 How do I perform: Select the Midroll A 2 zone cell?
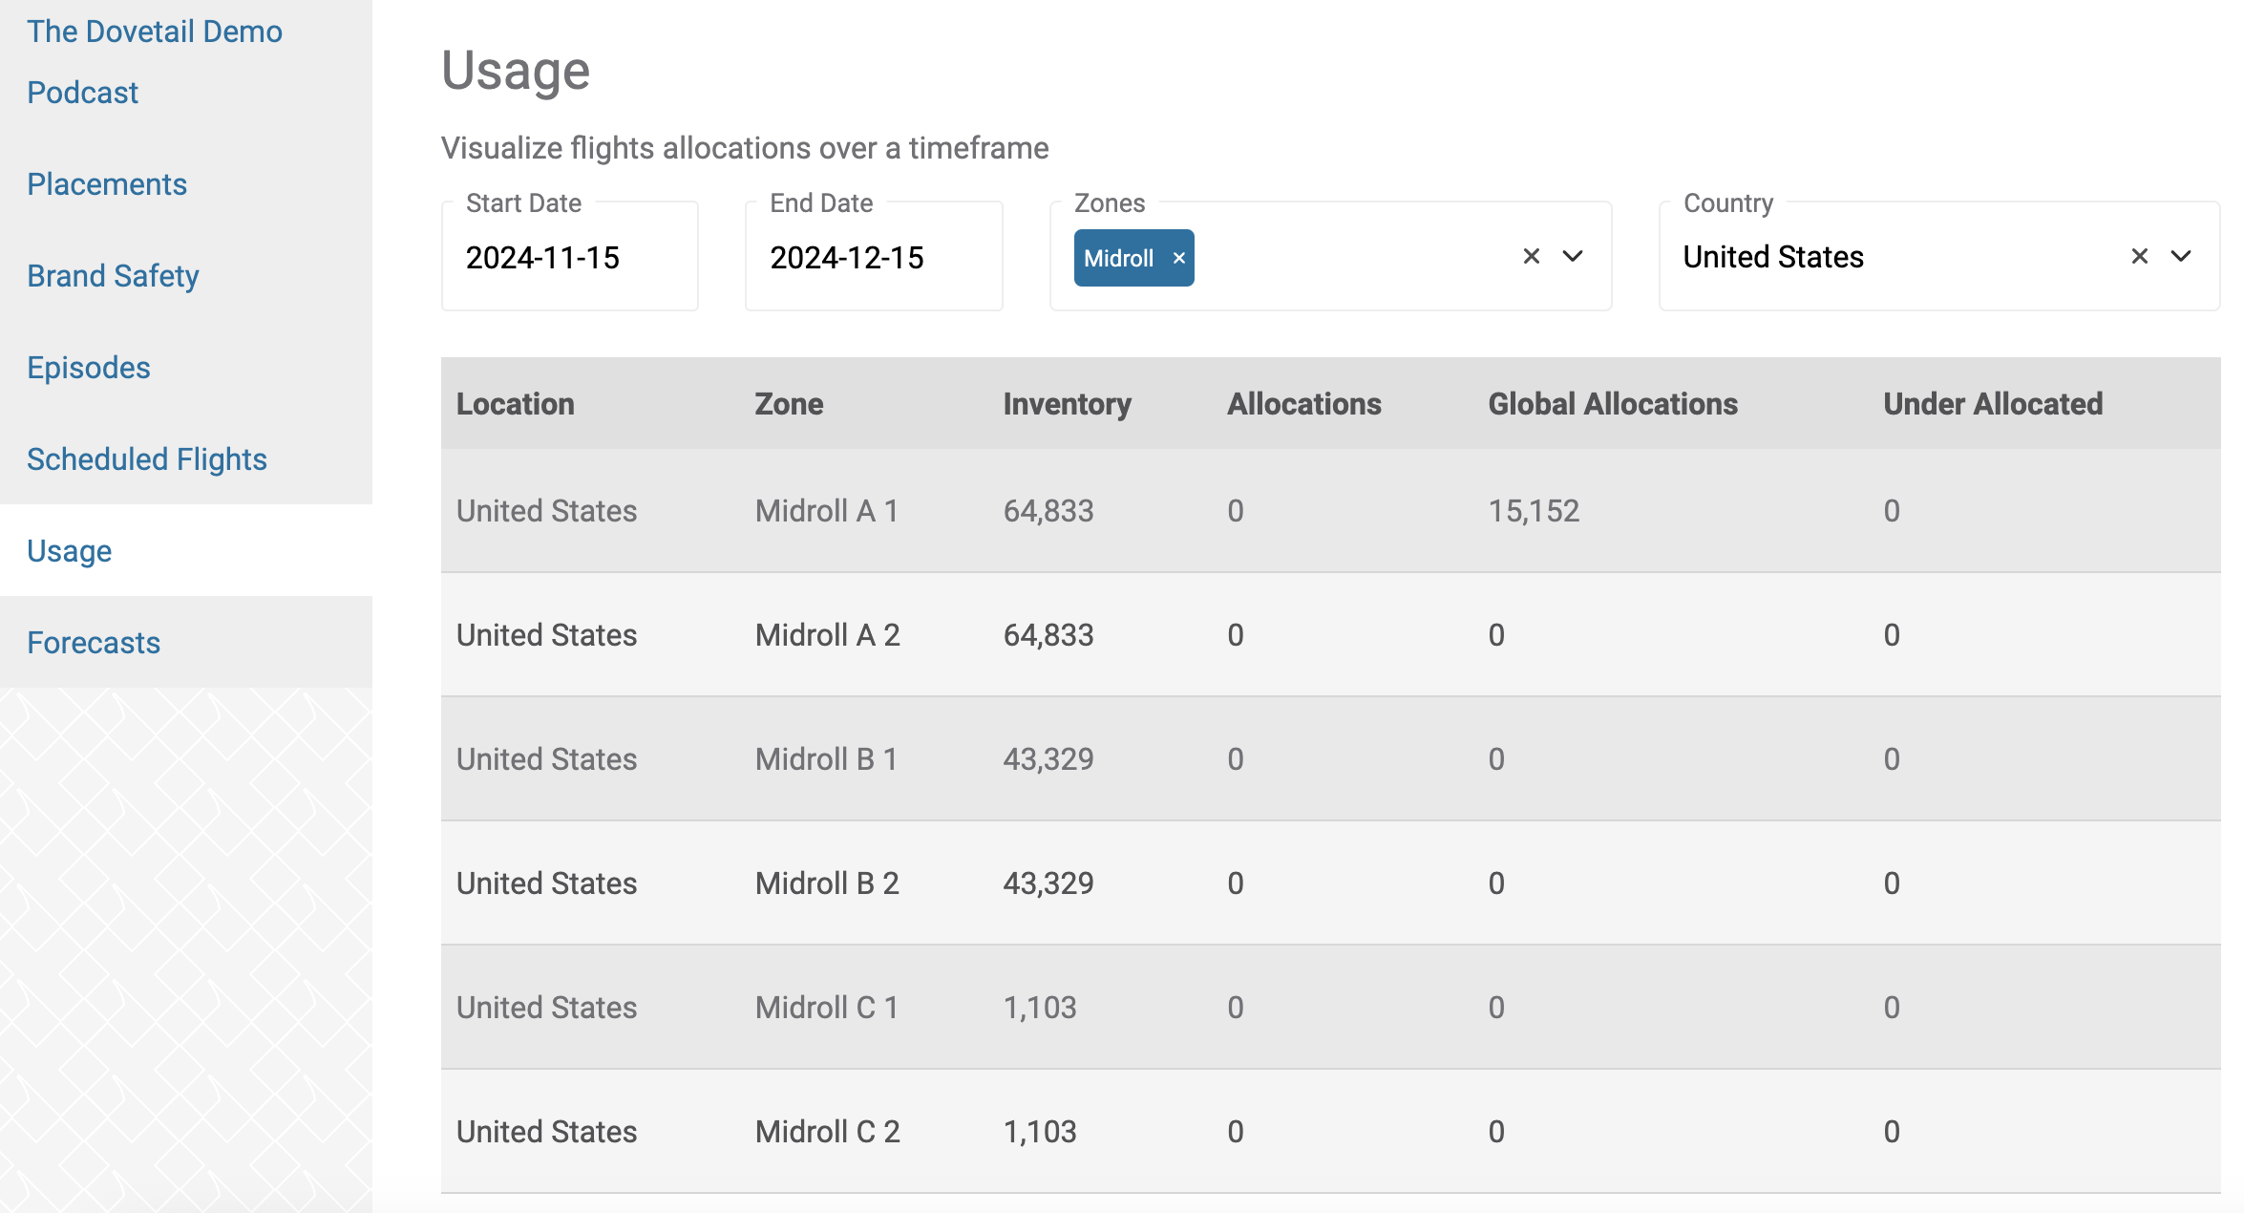pos(828,635)
